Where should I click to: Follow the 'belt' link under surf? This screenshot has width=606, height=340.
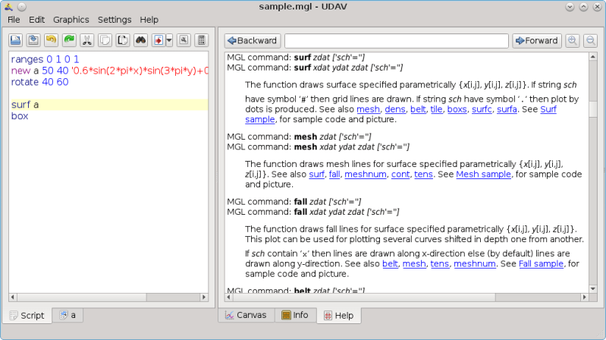pos(418,109)
